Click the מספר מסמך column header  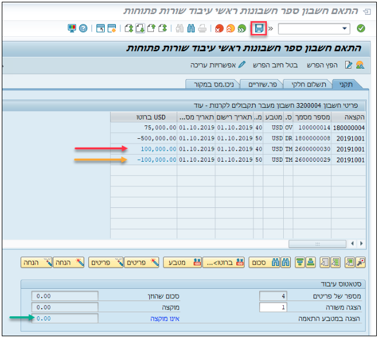(x=312, y=117)
